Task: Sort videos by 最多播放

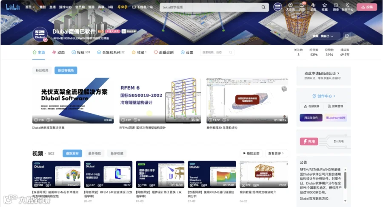Action: point(94,154)
